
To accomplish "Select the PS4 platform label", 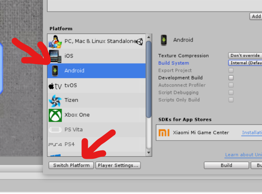I will coord(70,144).
